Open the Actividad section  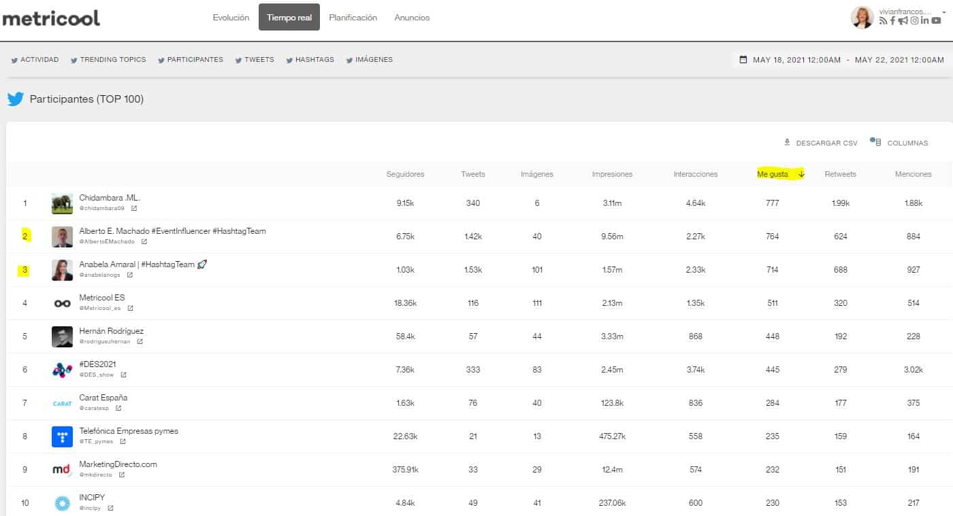[35, 60]
